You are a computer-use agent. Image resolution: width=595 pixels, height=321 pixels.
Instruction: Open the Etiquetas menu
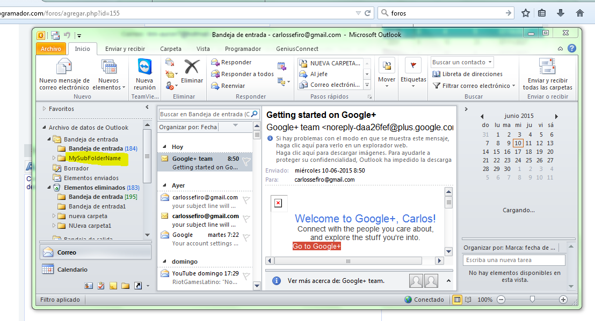pos(413,73)
